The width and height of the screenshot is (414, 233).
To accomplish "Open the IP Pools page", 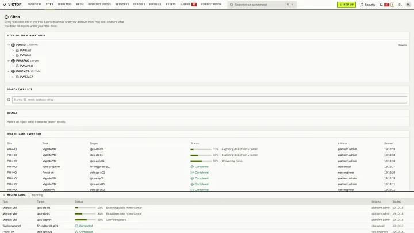I will tap(139, 5).
